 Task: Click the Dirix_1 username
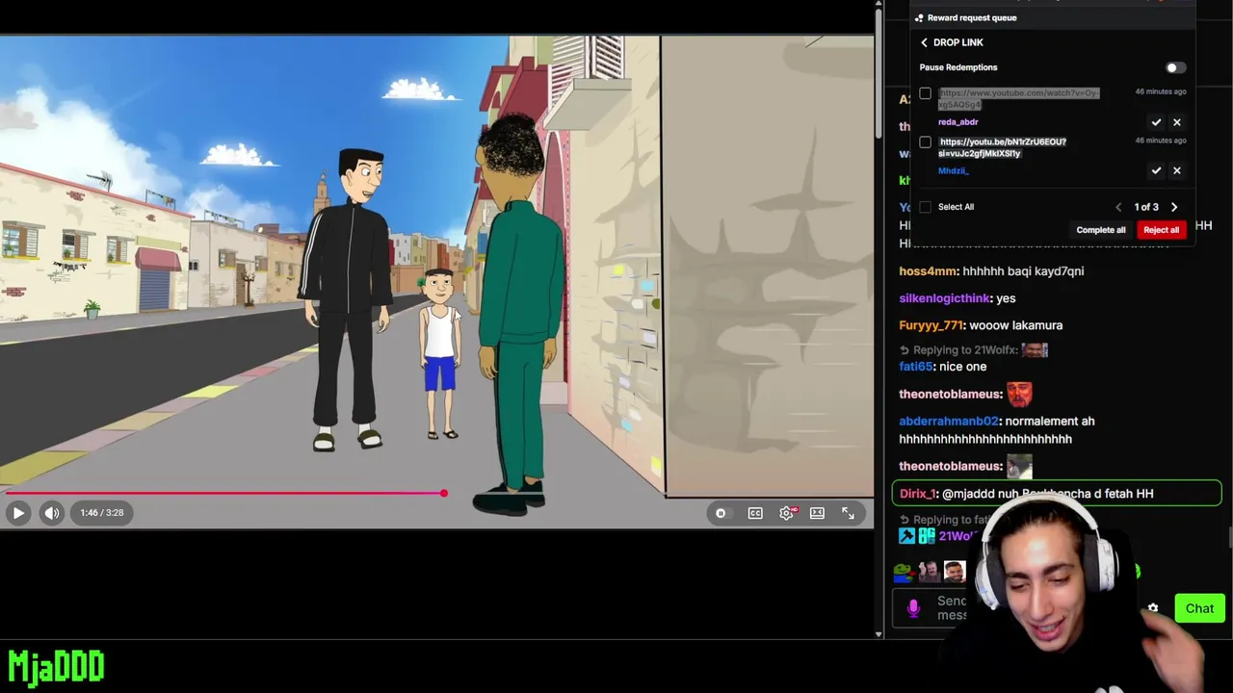(x=917, y=494)
